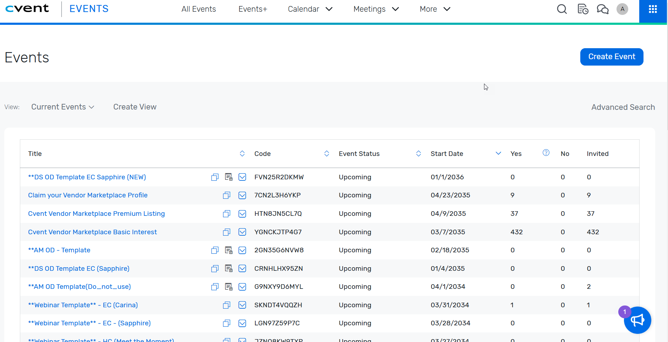Image resolution: width=668 pixels, height=342 pixels.
Task: Open **AM OD - Template event
Action: pos(59,250)
